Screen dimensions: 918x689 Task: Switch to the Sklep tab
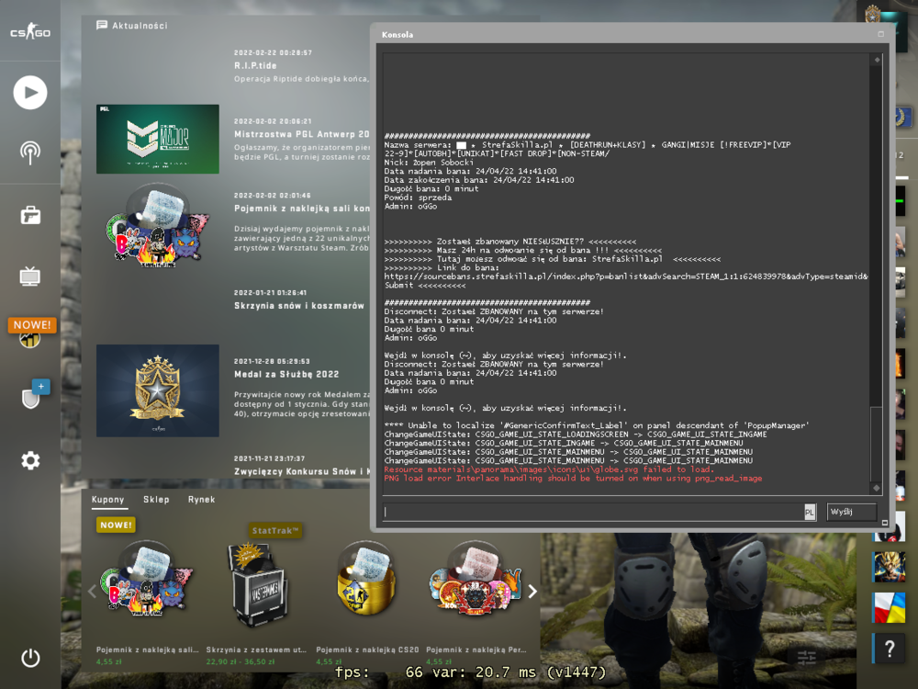(x=156, y=500)
